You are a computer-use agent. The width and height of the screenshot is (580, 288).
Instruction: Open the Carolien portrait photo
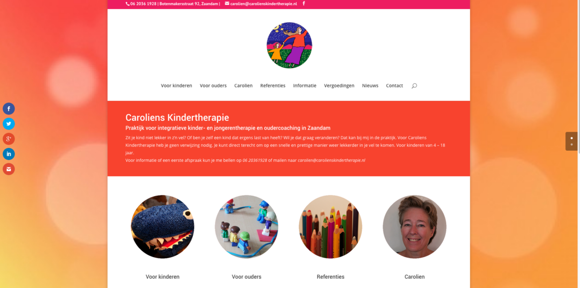click(415, 227)
